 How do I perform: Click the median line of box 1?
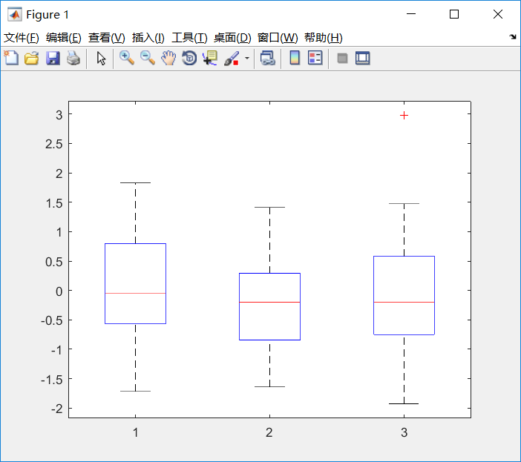tap(136, 294)
